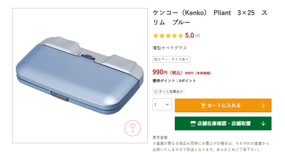Open the (2) review count link
The height and width of the screenshot is (154, 285).
[x=198, y=36]
